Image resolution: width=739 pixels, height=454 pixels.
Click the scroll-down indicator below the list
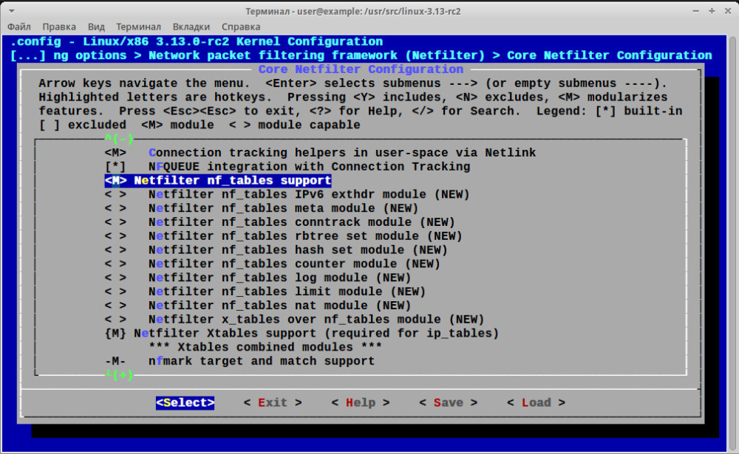click(x=118, y=375)
